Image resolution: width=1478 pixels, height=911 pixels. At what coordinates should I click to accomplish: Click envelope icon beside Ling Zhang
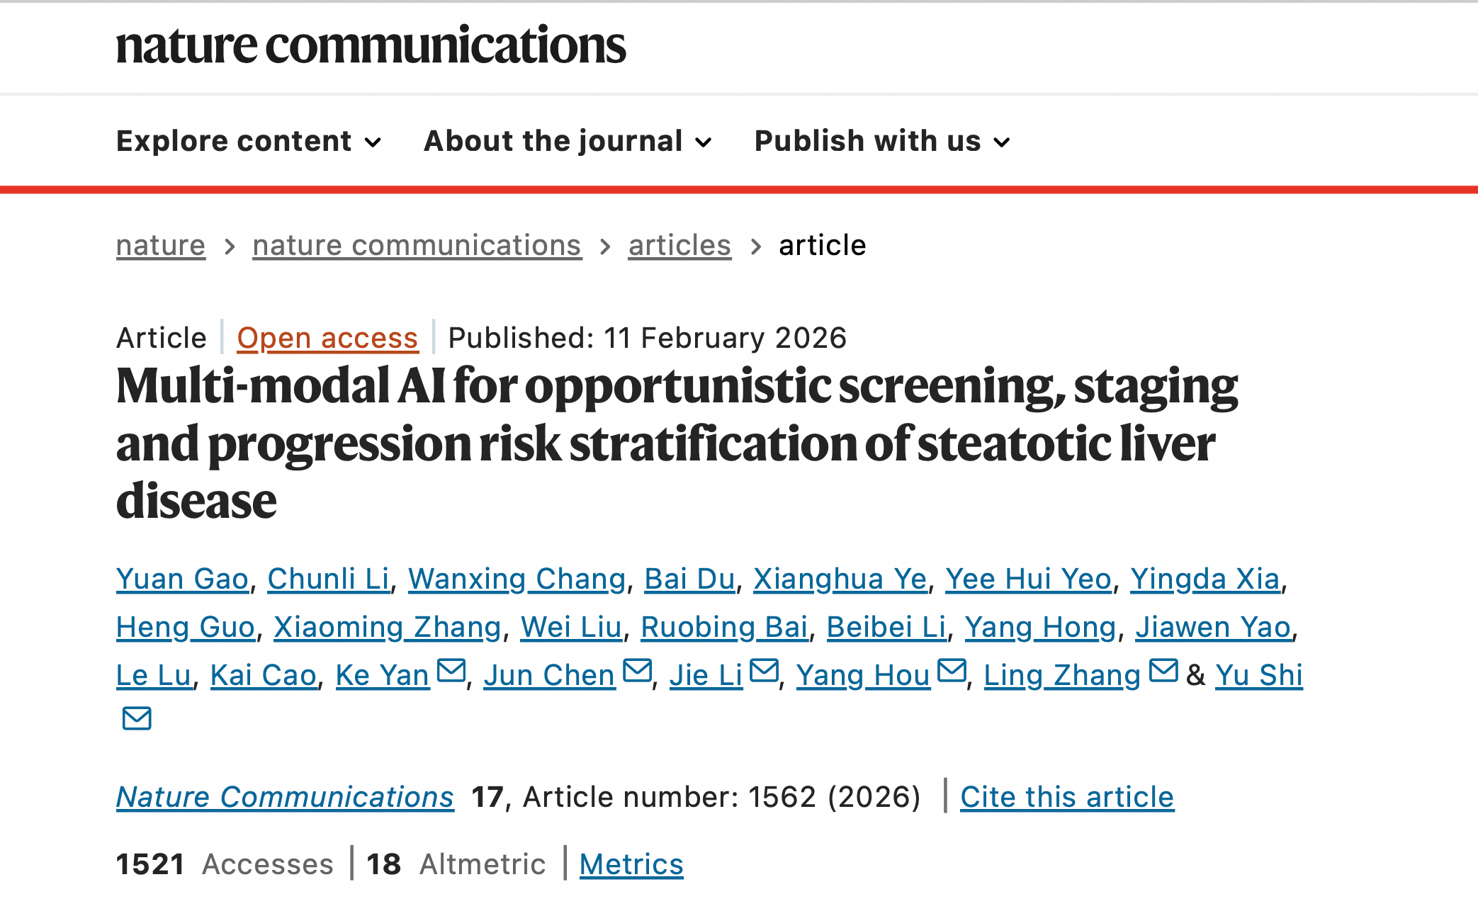(x=1163, y=670)
